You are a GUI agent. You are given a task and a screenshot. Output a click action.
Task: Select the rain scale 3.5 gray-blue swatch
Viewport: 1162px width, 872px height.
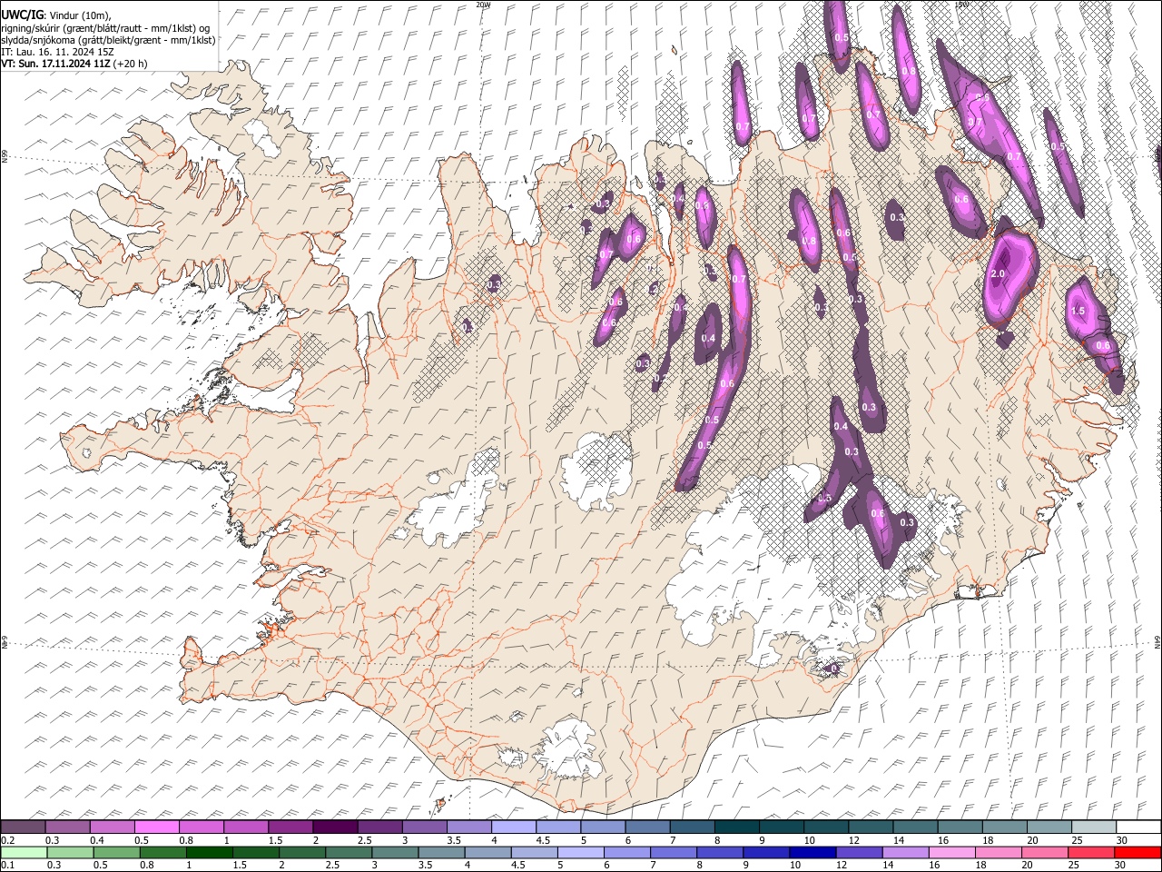coord(443,853)
